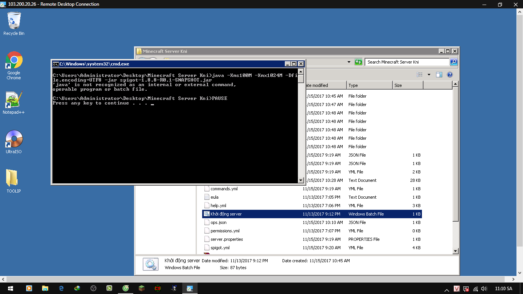This screenshot has height=294, width=523.
Task: Click the change view list icon
Action: pyautogui.click(x=420, y=75)
